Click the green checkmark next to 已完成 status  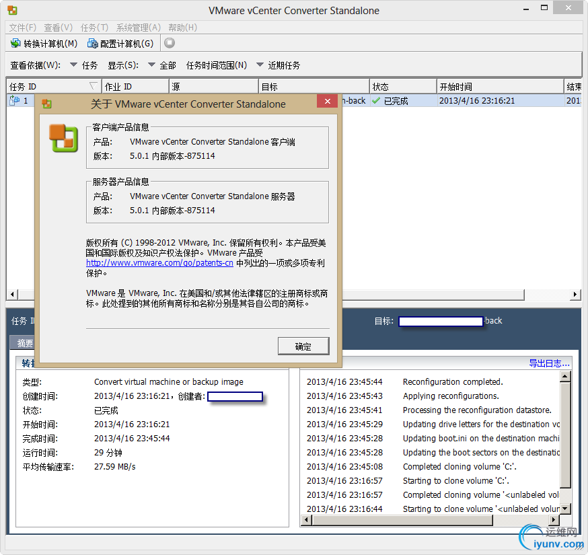[x=376, y=100]
